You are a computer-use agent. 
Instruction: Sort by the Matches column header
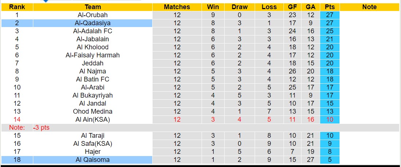pos(177,7)
